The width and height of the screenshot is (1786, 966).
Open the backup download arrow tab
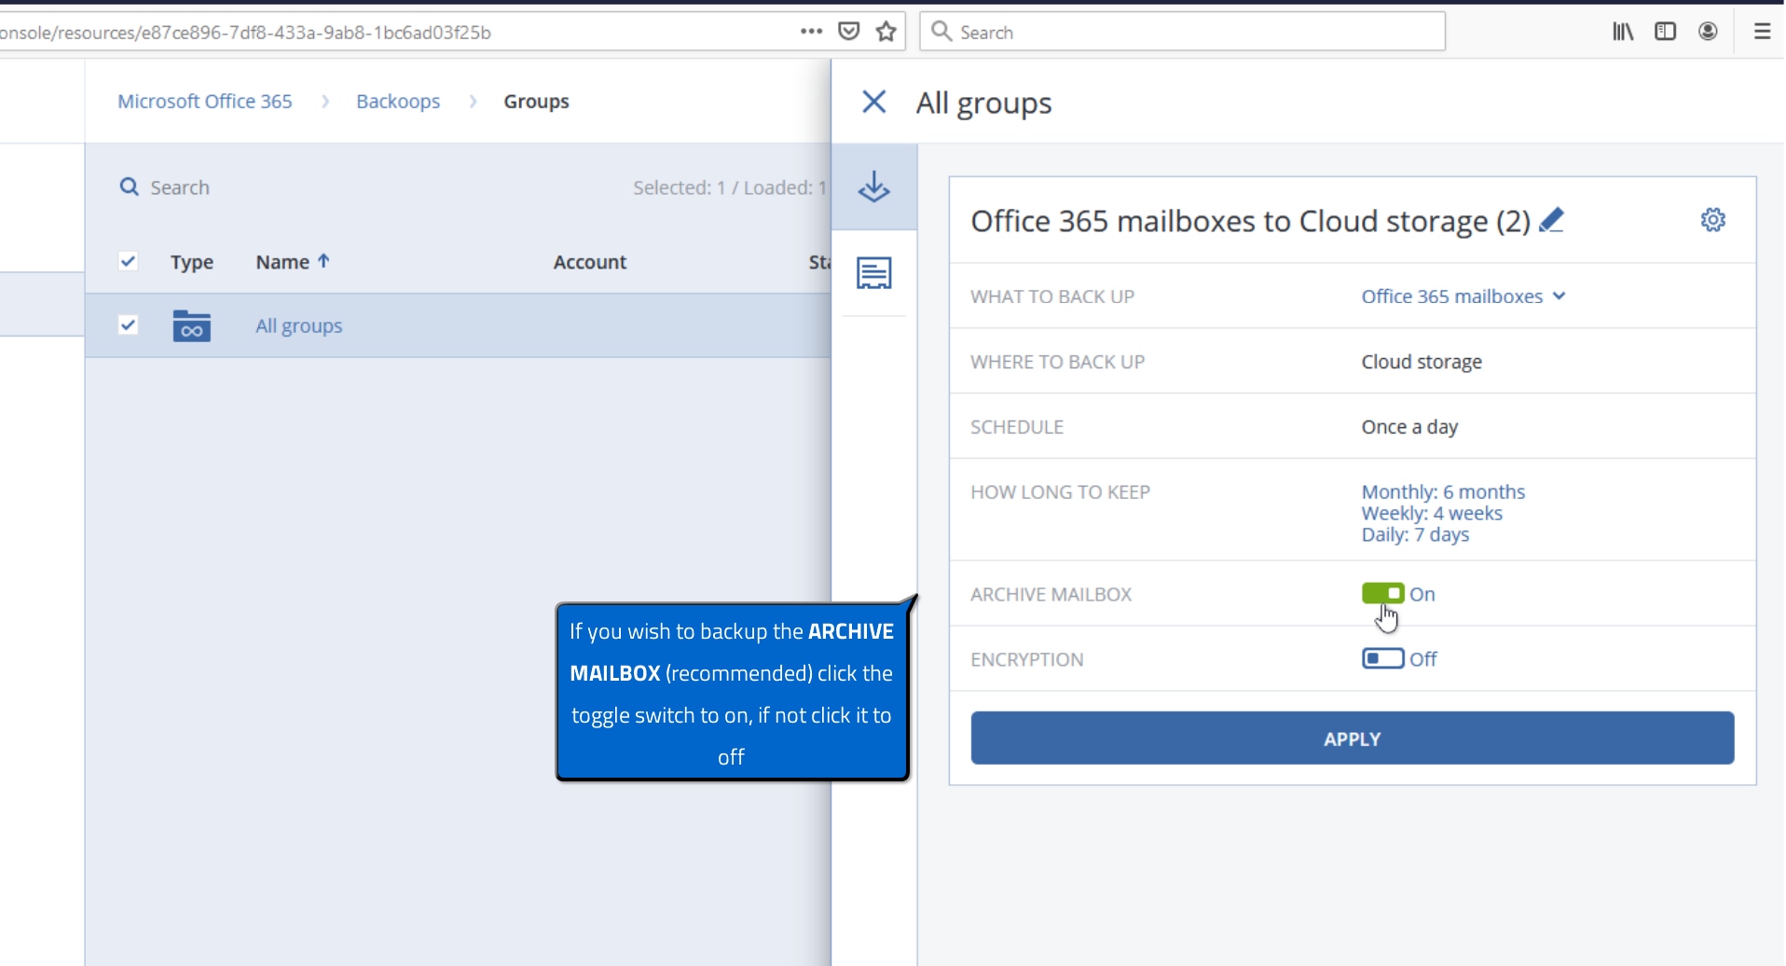[873, 187]
